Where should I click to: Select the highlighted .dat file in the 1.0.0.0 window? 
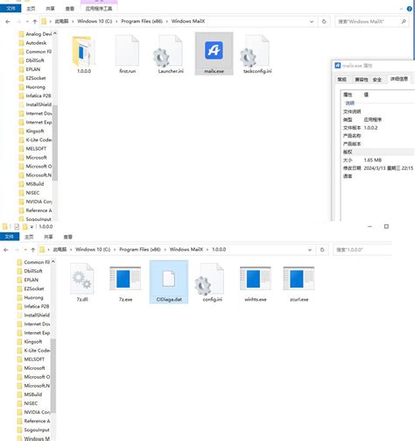tap(169, 282)
